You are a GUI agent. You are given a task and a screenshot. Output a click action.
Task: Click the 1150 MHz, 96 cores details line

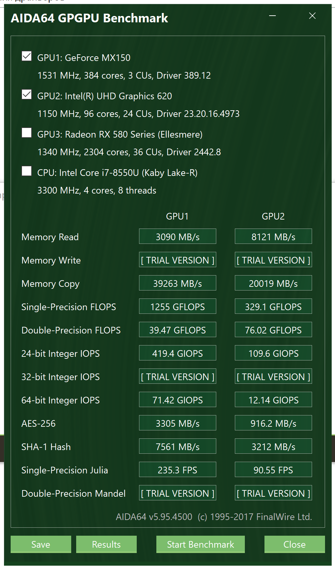138,114
